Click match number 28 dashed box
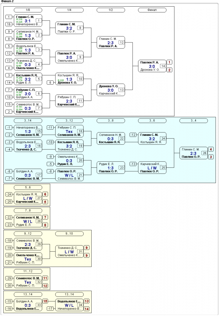219x316 pixels. coord(39,221)
